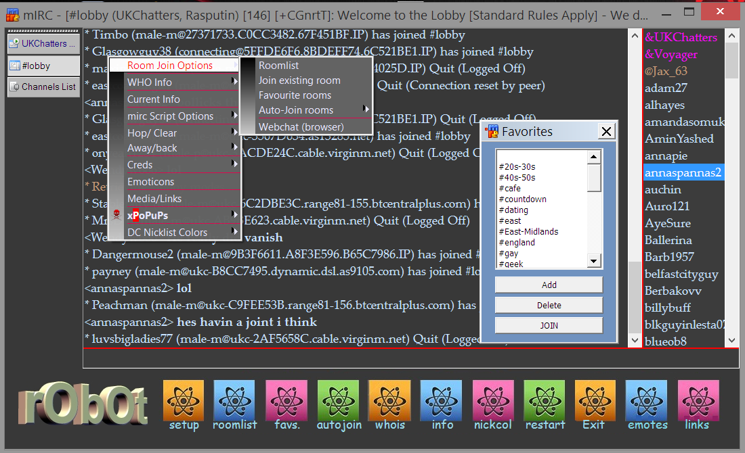Click the emotes blue atom icon
745x453 pixels.
(x=646, y=400)
